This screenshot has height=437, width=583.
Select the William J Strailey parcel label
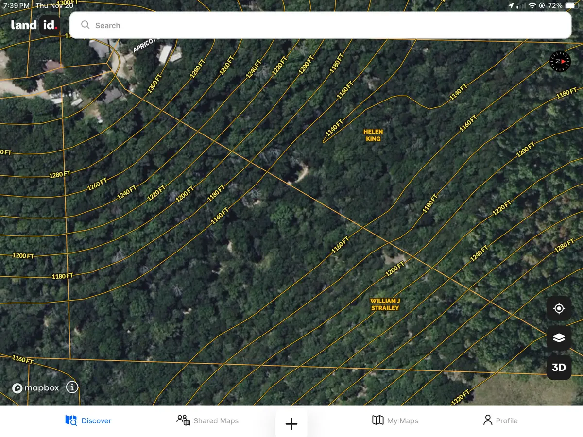point(385,304)
